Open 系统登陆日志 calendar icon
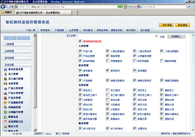 click(6, 122)
